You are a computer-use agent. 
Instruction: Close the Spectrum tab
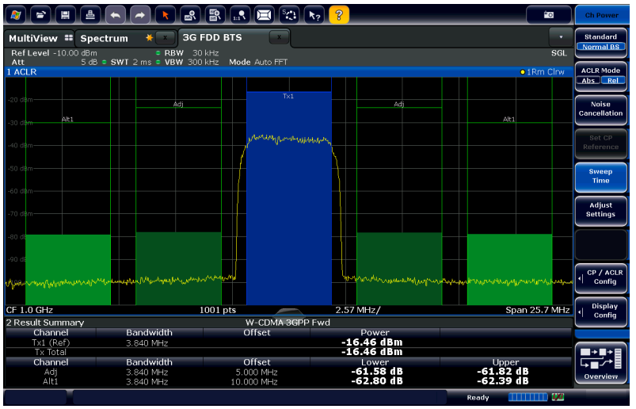(x=165, y=38)
